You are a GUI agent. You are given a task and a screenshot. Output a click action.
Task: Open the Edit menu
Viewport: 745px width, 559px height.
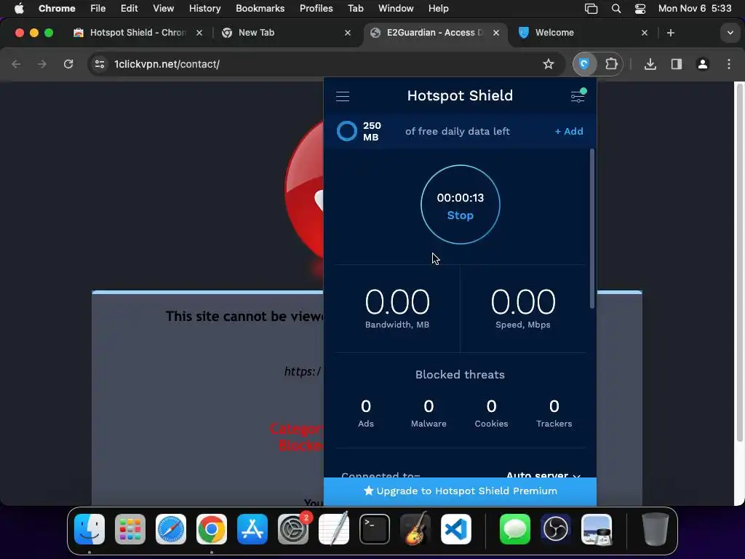click(129, 9)
